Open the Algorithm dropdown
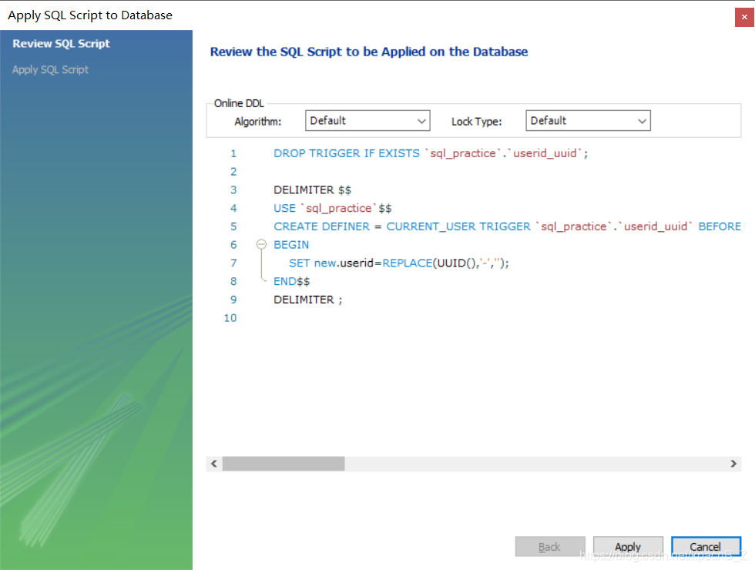Image resolution: width=755 pixels, height=570 pixels. click(x=367, y=120)
